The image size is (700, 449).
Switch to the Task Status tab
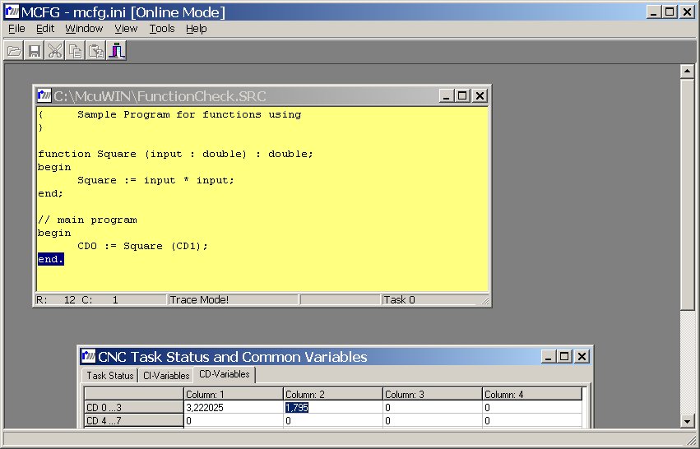click(x=110, y=375)
